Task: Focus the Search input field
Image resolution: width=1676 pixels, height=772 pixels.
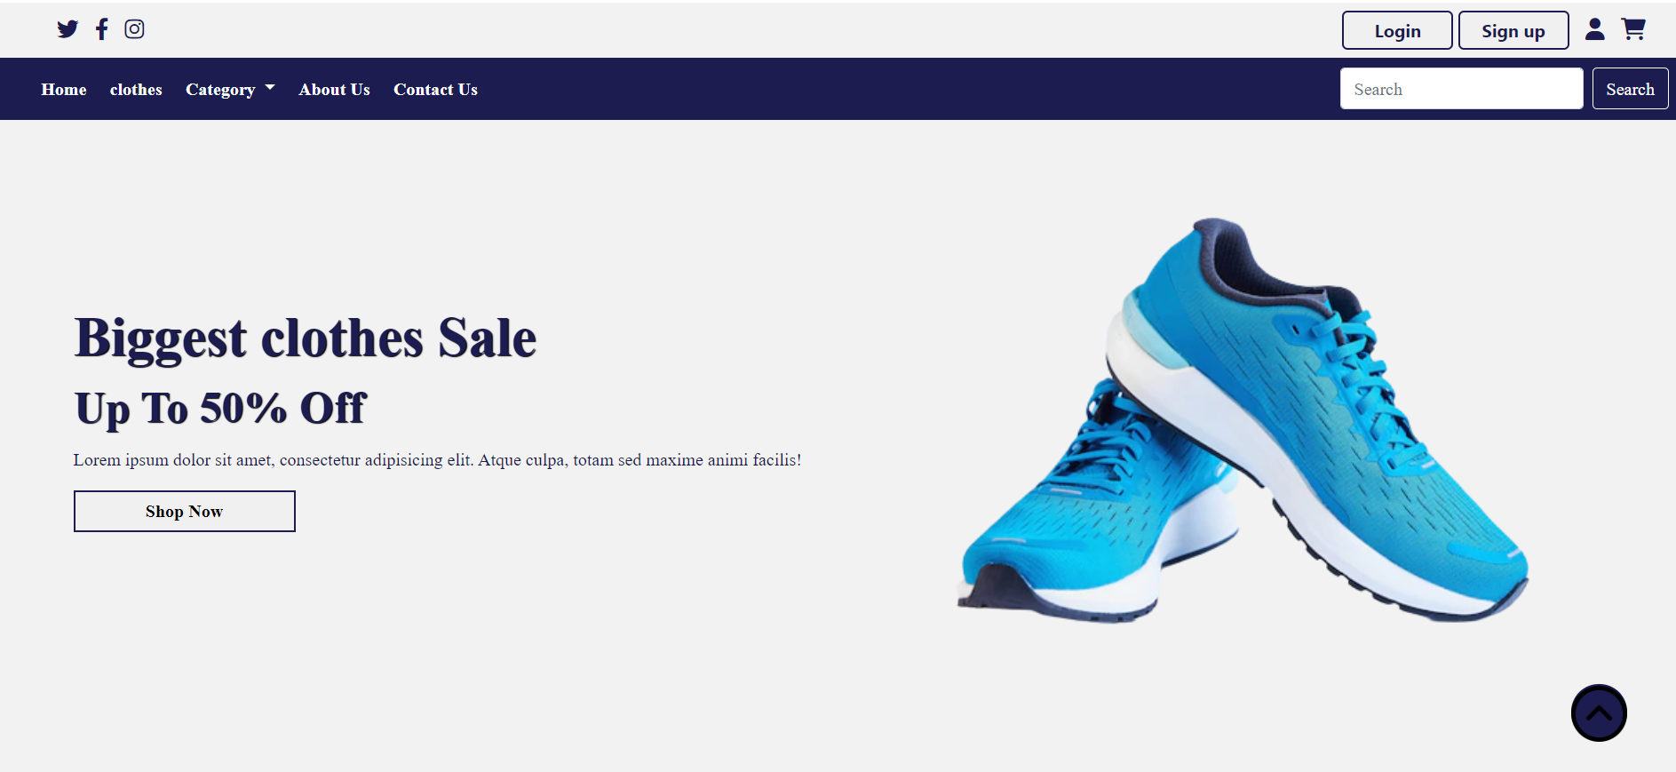Action: coord(1461,89)
